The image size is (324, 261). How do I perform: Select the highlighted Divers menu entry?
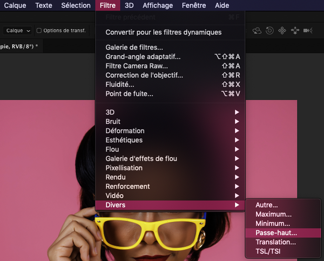170,205
